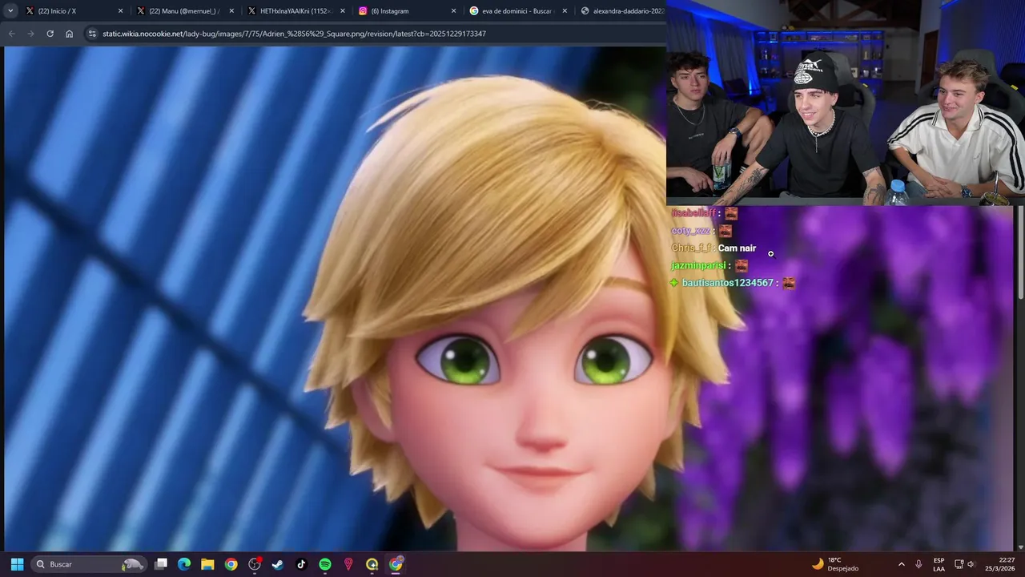Viewport: 1025px width, 577px height.
Task: Click the emote next to jazminparisi
Action: [x=742, y=265]
